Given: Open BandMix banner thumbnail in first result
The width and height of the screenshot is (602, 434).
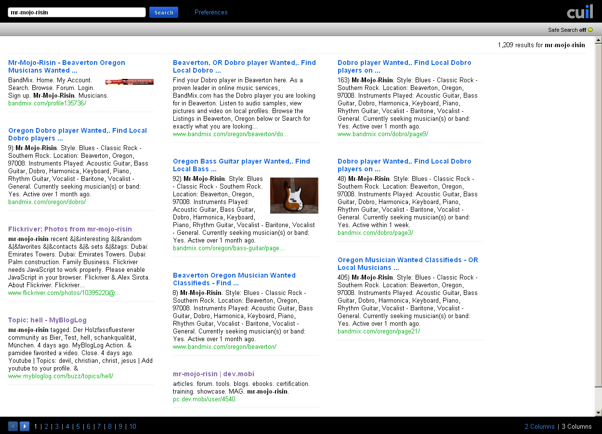Looking at the screenshot, I should tap(130, 82).
